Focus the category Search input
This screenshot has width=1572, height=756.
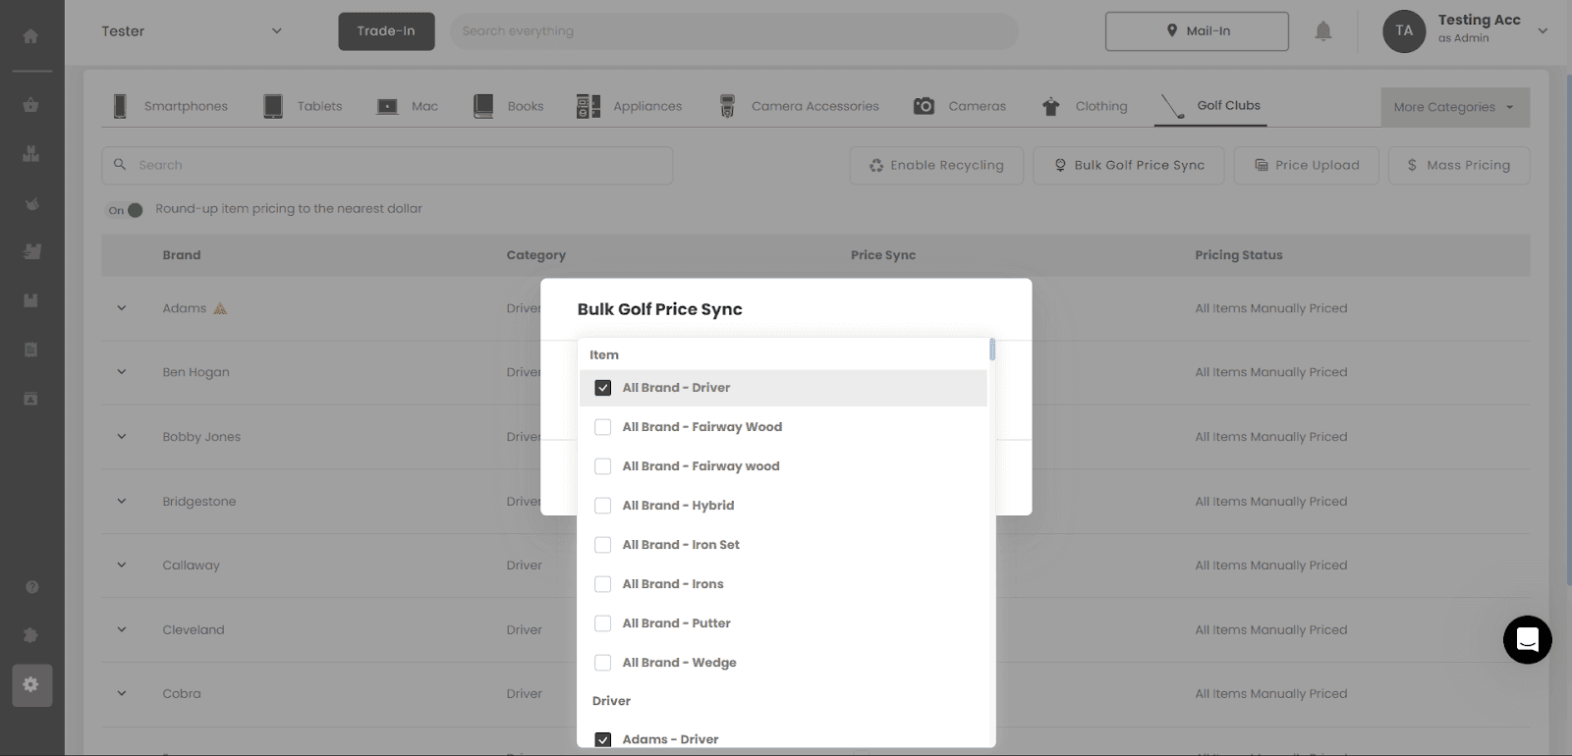[x=387, y=165]
